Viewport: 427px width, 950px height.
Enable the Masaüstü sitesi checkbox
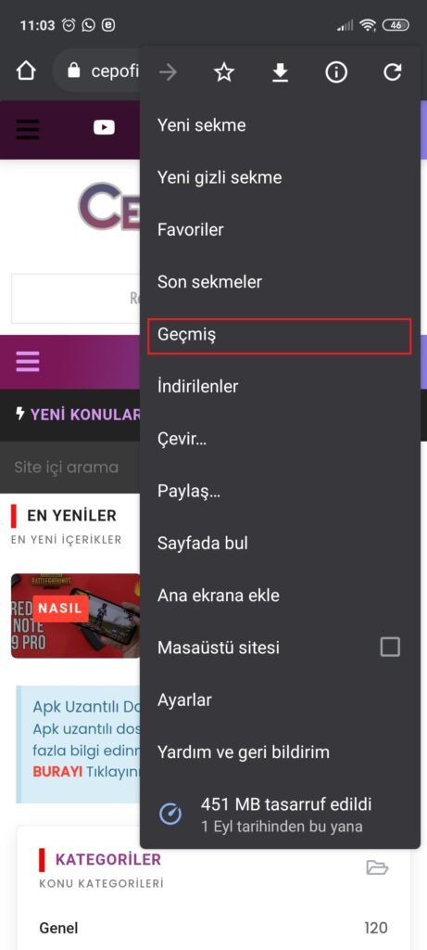tap(390, 647)
